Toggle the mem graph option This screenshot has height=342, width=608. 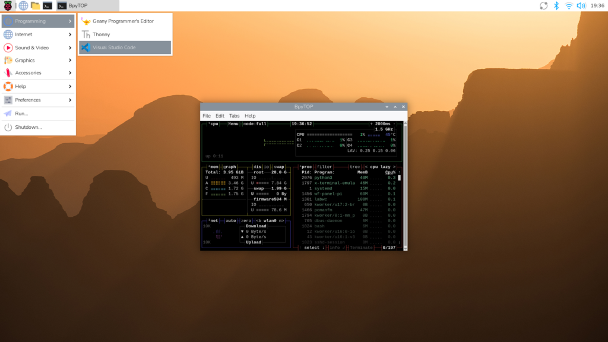coord(230,167)
